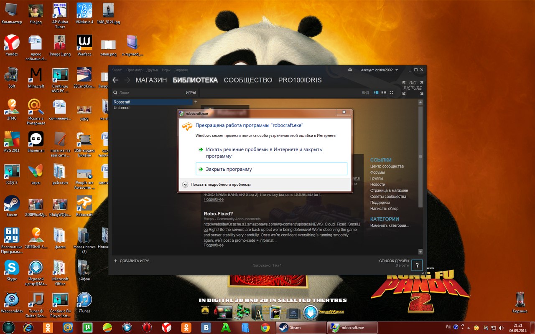Screen dimensions: 535x334
Task: Click Internet Explorer icon in taskbar
Action: coord(28,328)
